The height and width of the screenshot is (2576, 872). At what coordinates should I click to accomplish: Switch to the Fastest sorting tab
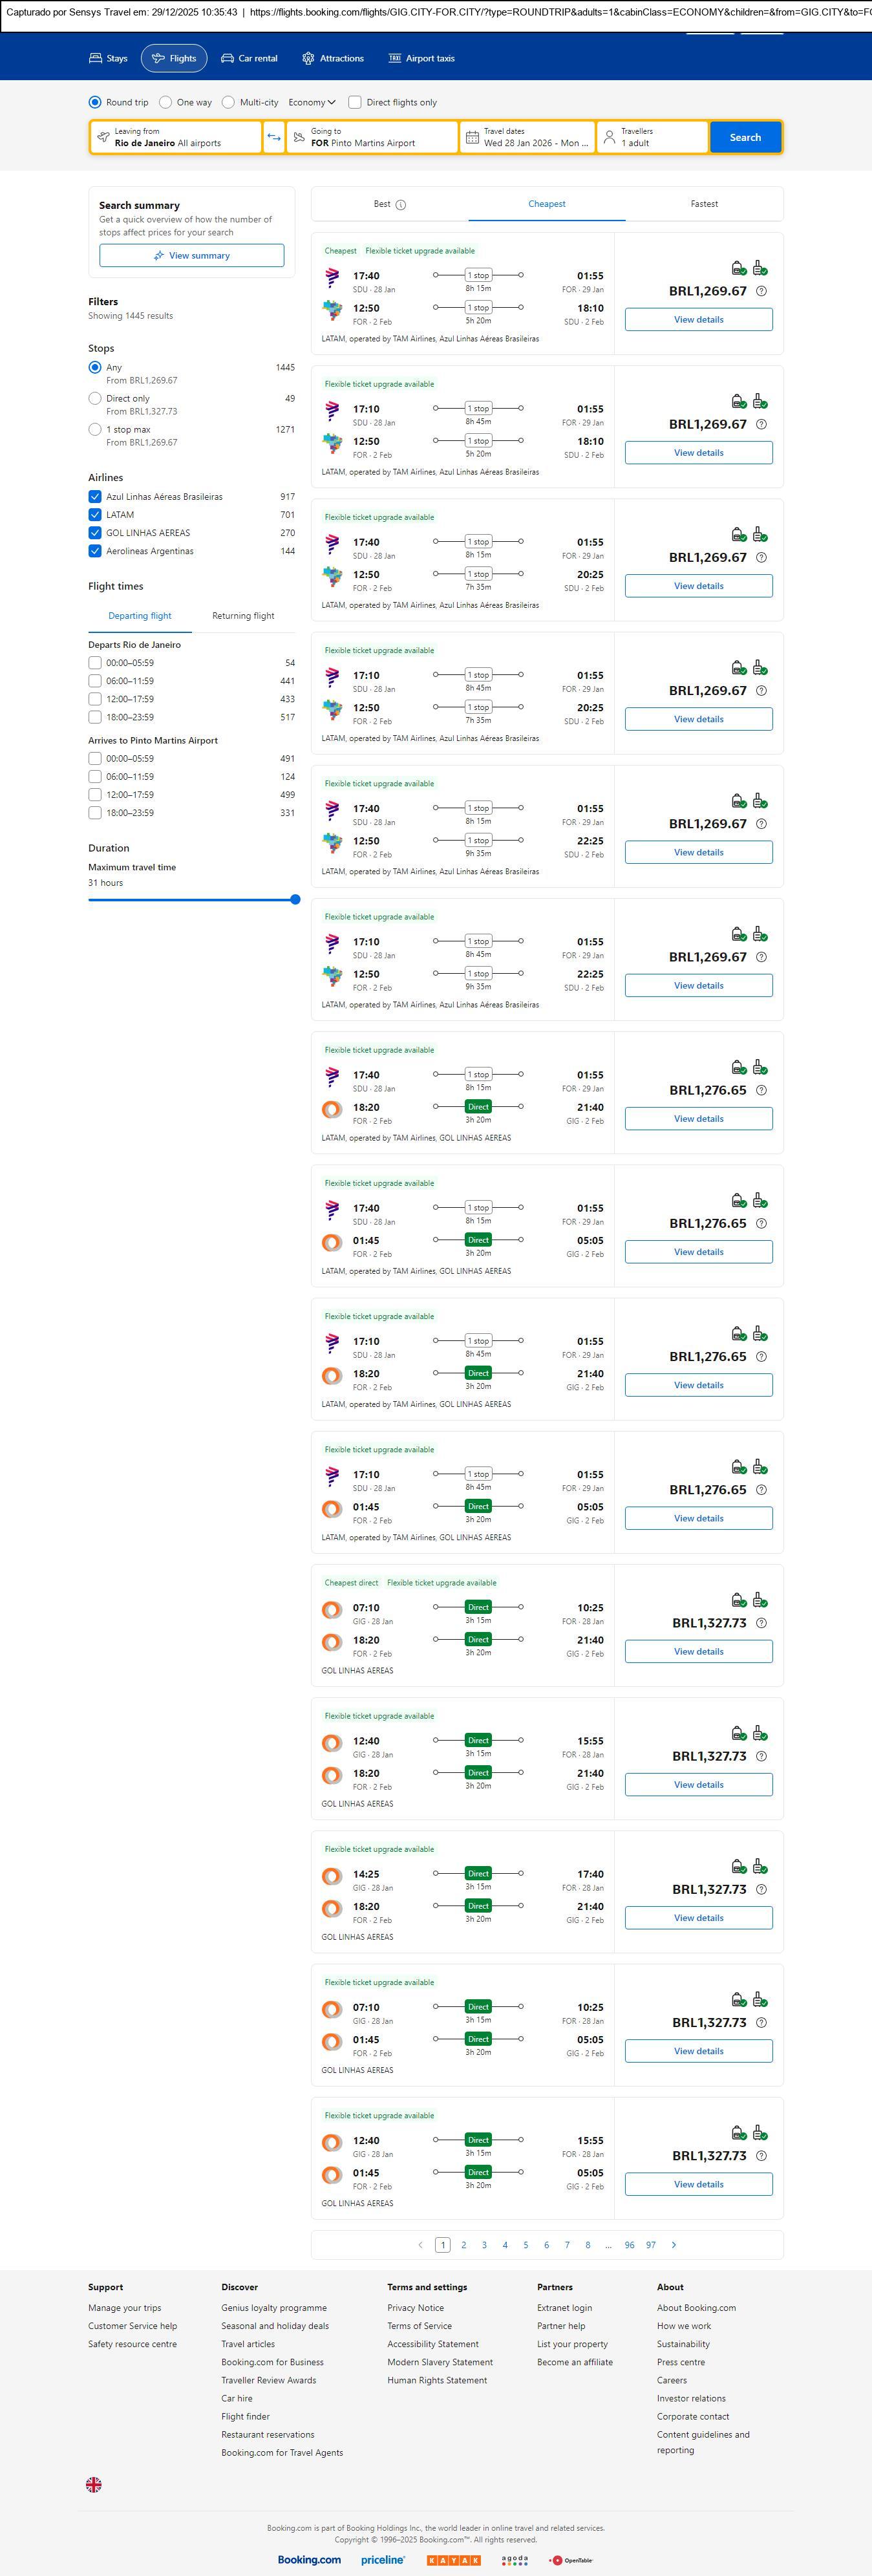(x=704, y=204)
